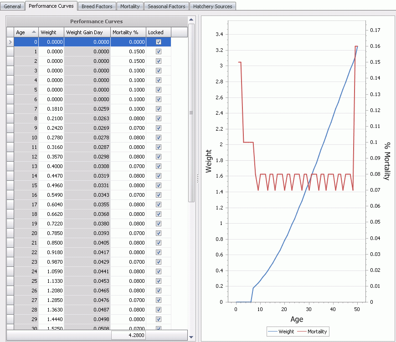Click Mortality cell 0.0700 for age 9
396x342 pixels.
129,128
